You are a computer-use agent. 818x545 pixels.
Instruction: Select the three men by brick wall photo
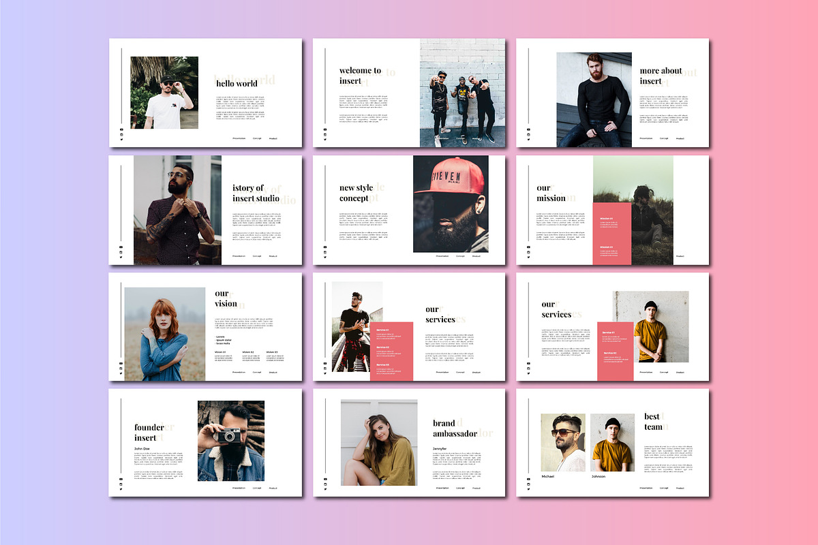pos(462,93)
